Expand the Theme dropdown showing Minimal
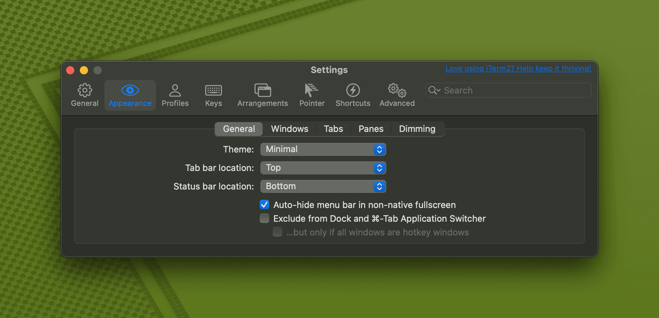The height and width of the screenshot is (318, 659). pyautogui.click(x=323, y=149)
